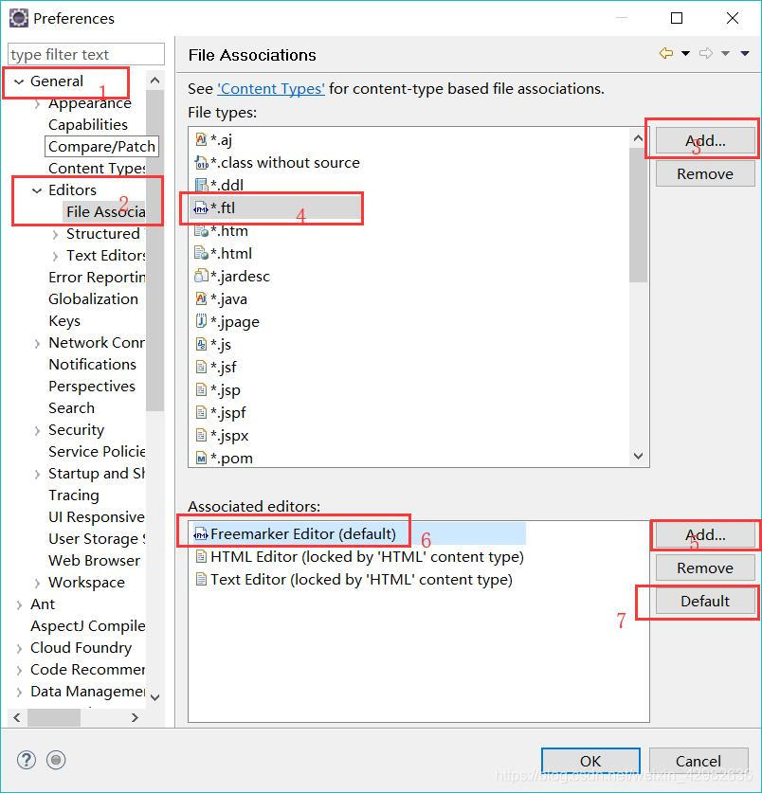Click the Cancel button

[698, 761]
